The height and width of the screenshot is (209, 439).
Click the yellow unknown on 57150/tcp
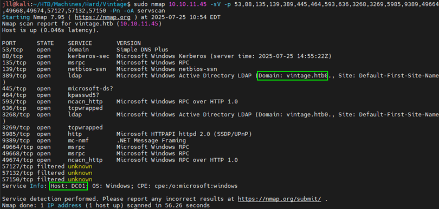coord(80,179)
